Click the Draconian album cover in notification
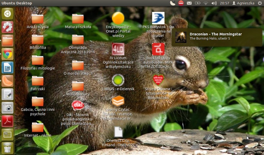The image size is (264, 155). 181,37
